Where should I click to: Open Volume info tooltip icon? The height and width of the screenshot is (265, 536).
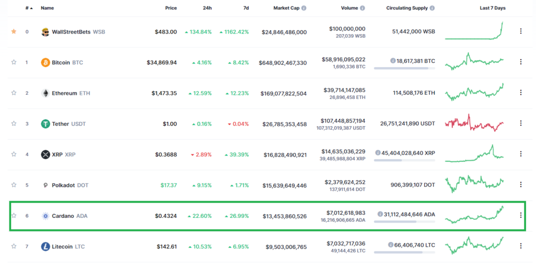(x=362, y=8)
